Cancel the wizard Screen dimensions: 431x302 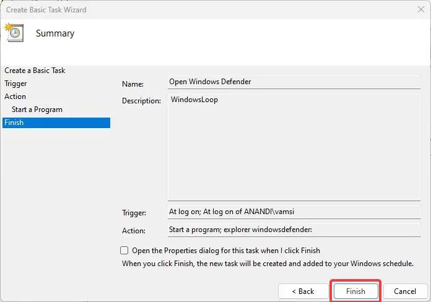click(405, 291)
